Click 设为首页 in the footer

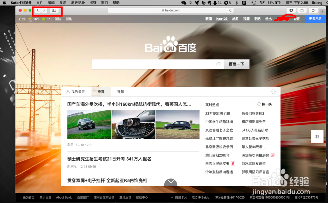pyautogui.click(x=29, y=197)
